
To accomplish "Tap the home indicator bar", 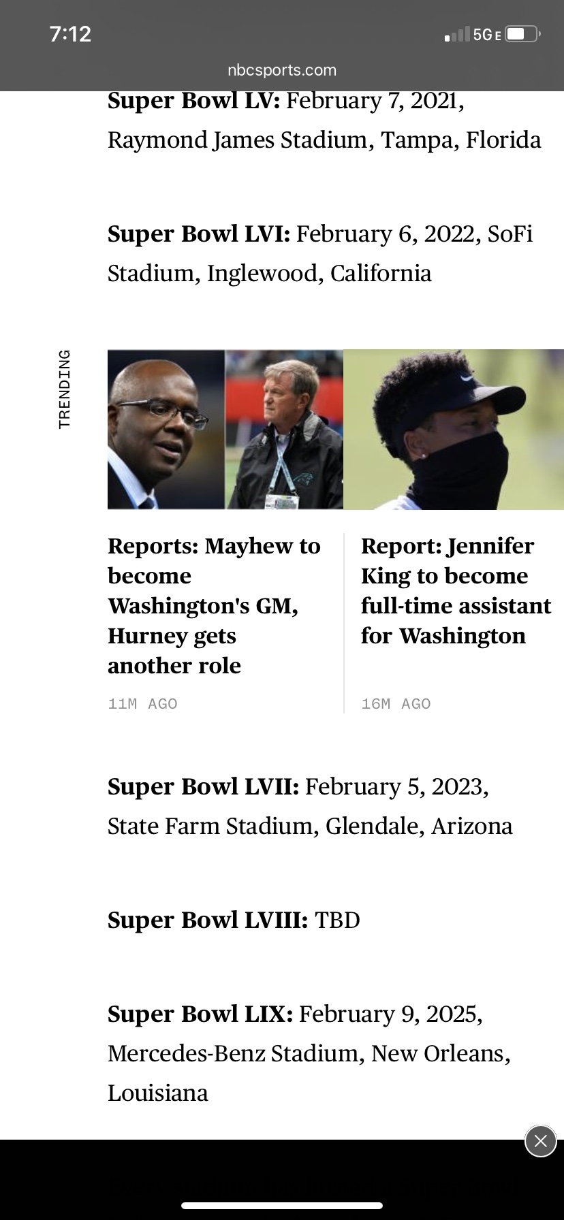I will pyautogui.click(x=282, y=1205).
